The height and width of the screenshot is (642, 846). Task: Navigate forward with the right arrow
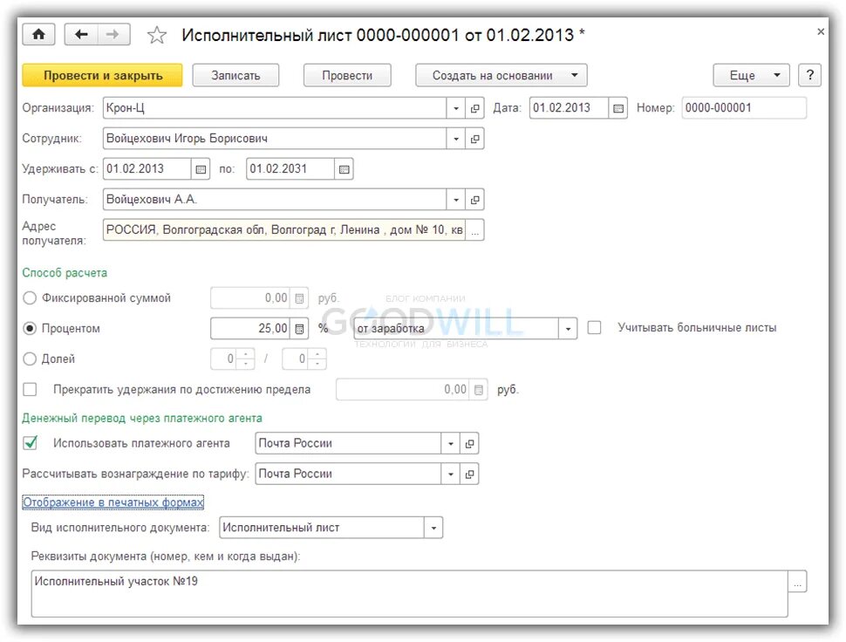point(113,35)
